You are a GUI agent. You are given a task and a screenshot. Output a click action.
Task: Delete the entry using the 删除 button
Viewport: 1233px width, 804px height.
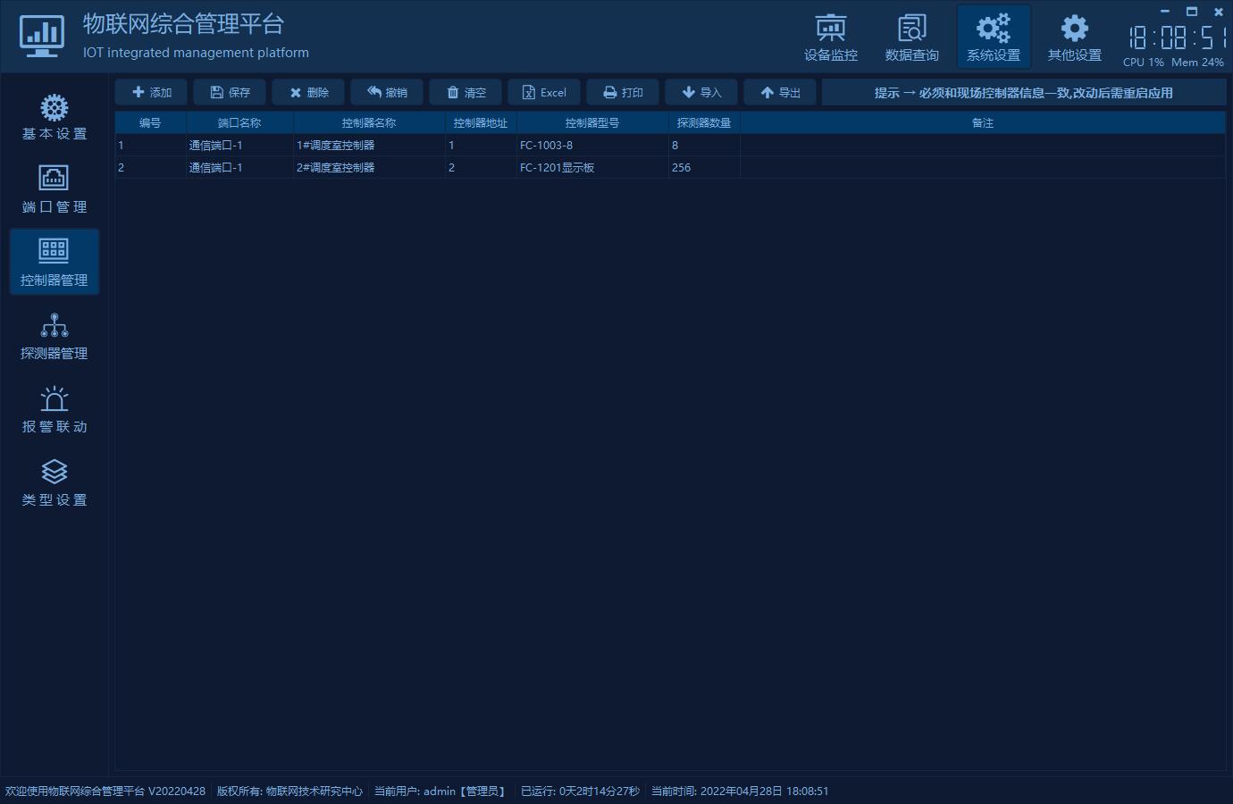pyautogui.click(x=308, y=92)
